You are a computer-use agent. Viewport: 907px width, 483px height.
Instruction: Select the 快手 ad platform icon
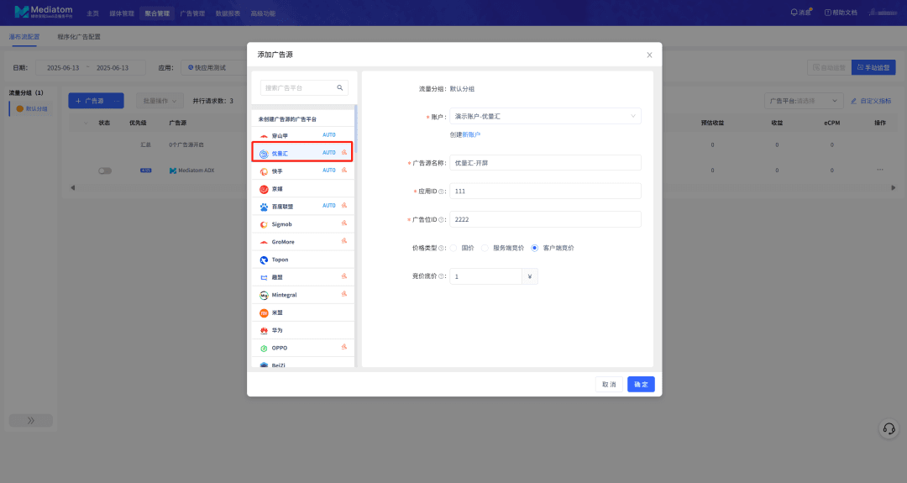coord(264,171)
